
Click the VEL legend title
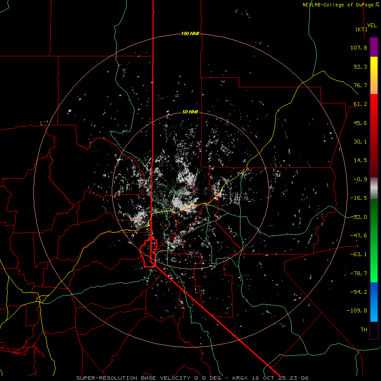pos(372,25)
